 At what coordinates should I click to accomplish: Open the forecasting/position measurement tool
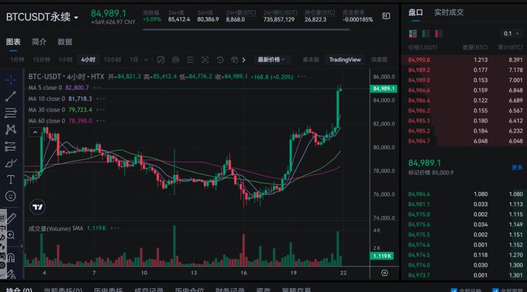tap(10, 146)
